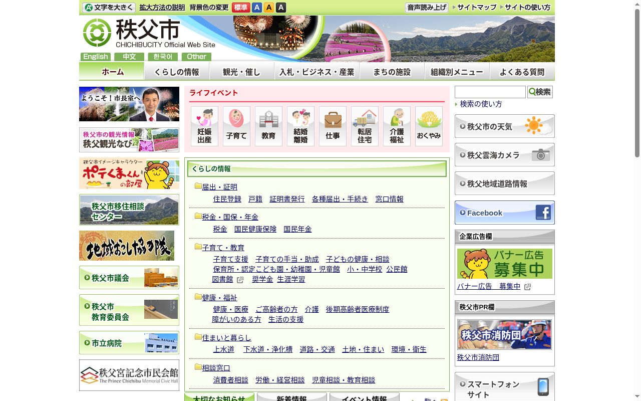Screen dimensions: 641x401
Task: Click the 文字を大きく button
Action: tap(109, 8)
